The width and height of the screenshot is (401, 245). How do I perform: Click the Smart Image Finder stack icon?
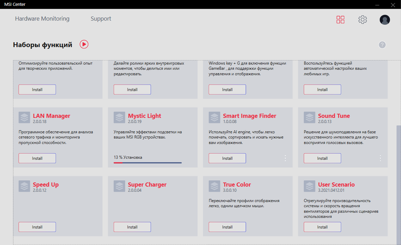pos(214,118)
